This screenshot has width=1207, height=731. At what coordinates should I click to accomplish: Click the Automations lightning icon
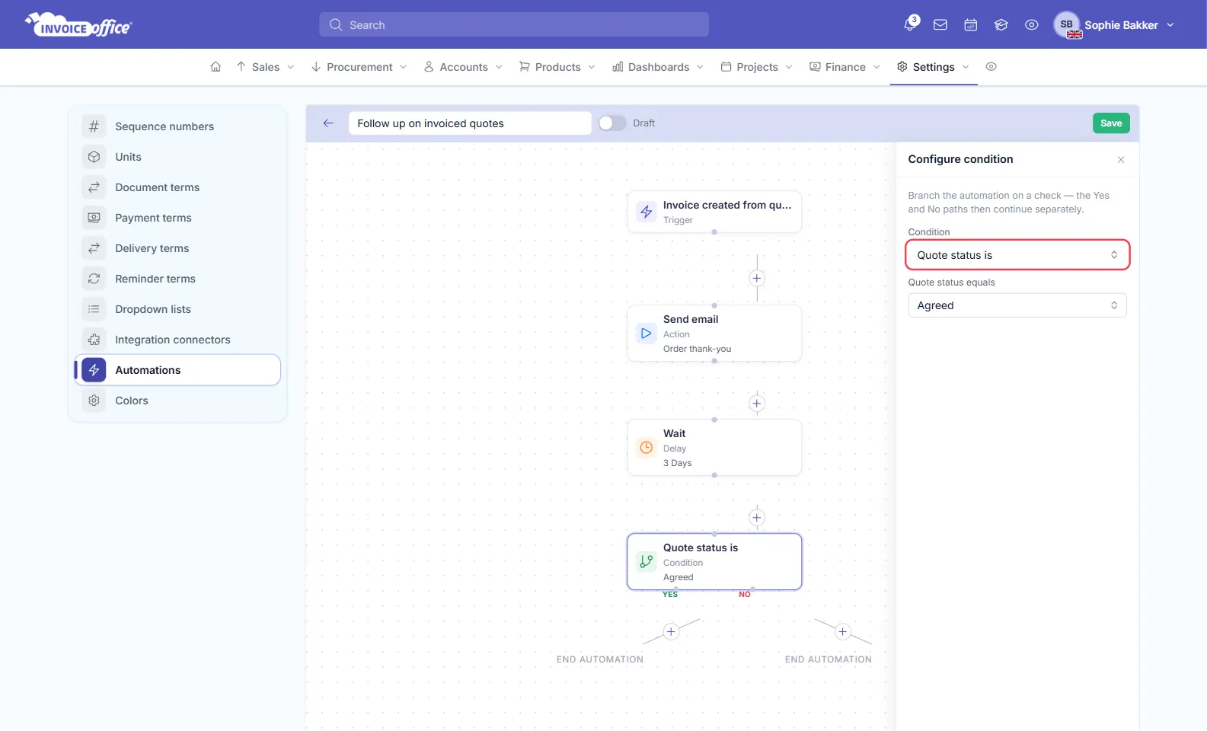(94, 370)
